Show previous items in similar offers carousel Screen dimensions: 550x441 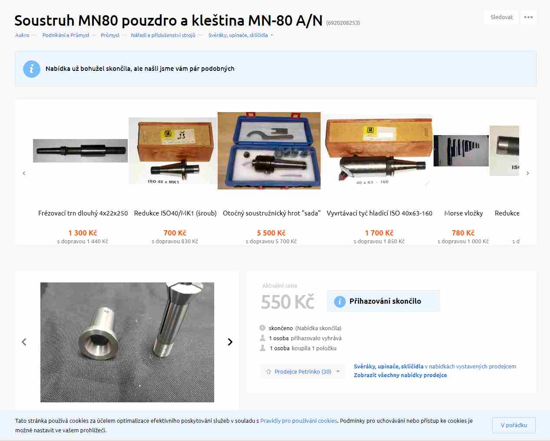tap(24, 173)
